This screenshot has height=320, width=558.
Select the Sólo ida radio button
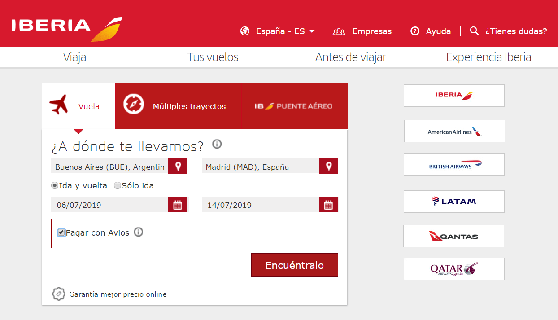[118, 185]
